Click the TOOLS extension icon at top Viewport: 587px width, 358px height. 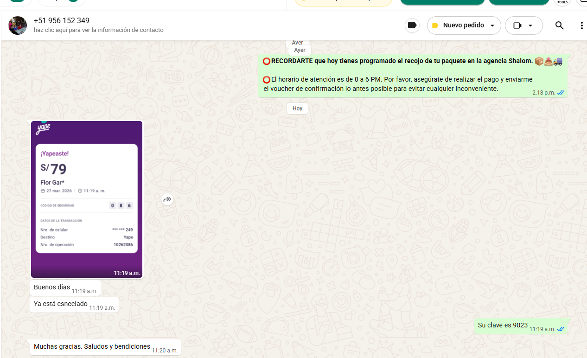click(x=562, y=2)
